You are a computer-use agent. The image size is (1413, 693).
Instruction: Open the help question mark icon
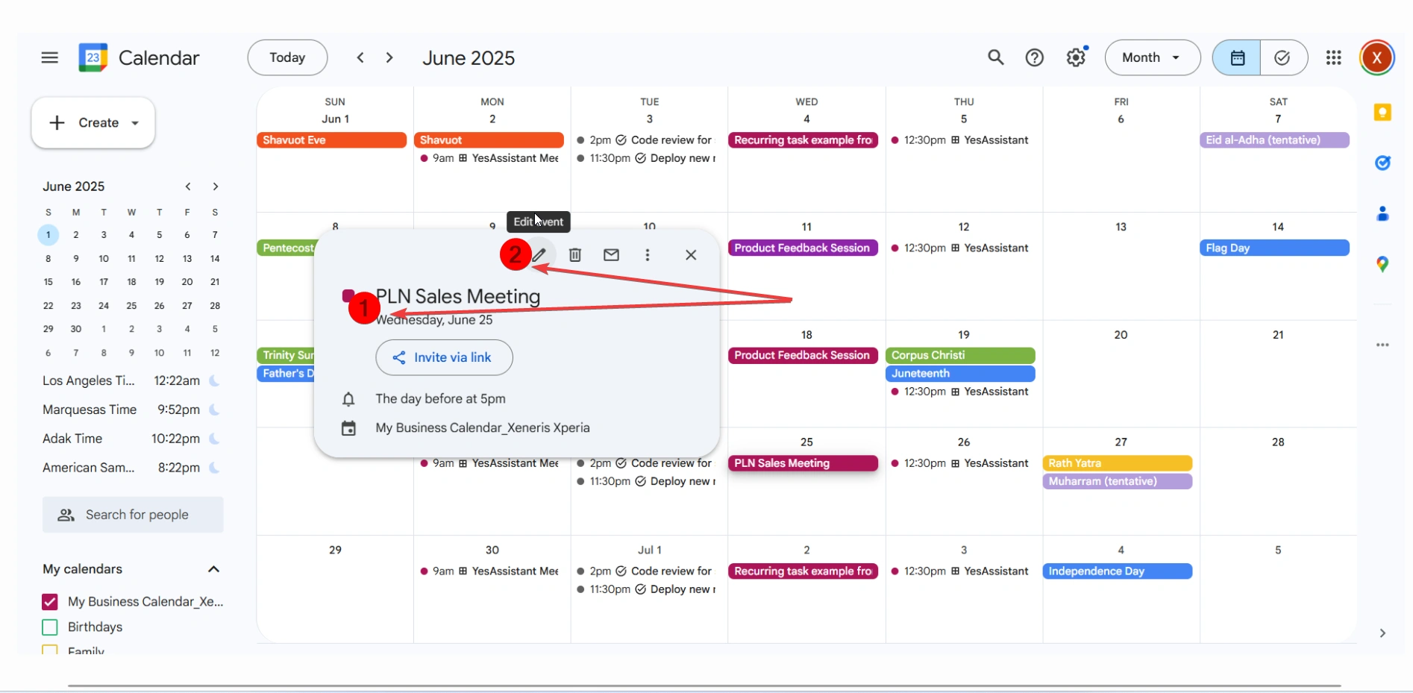pos(1034,57)
